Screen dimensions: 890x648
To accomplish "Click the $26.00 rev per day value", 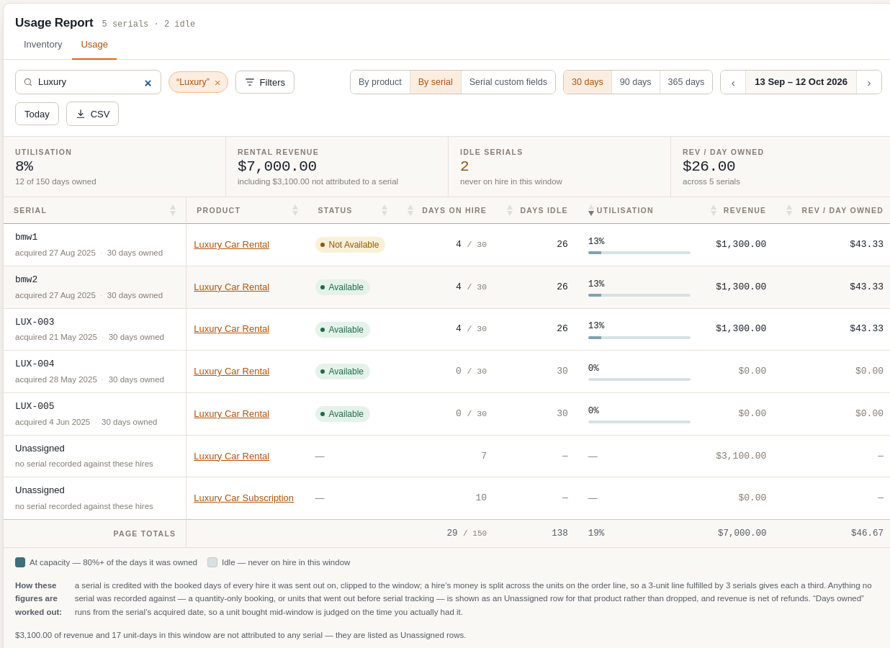I will (709, 166).
